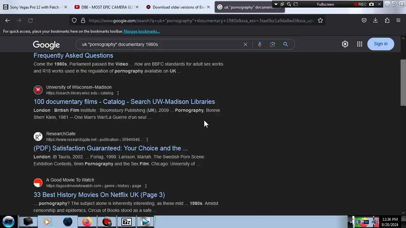Open Google quick settings gear

pos(345,44)
